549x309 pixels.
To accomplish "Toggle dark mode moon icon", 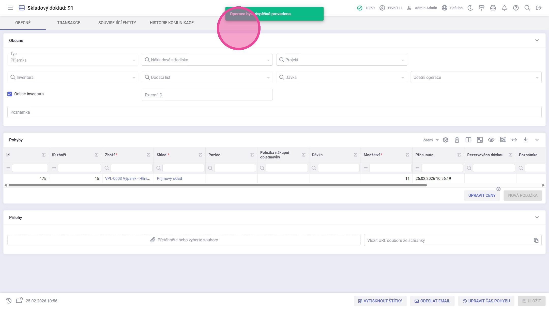I will (x=470, y=8).
